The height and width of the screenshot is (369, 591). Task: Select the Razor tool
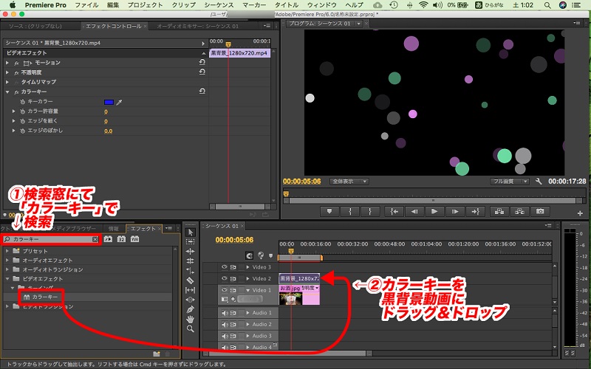[x=191, y=280]
